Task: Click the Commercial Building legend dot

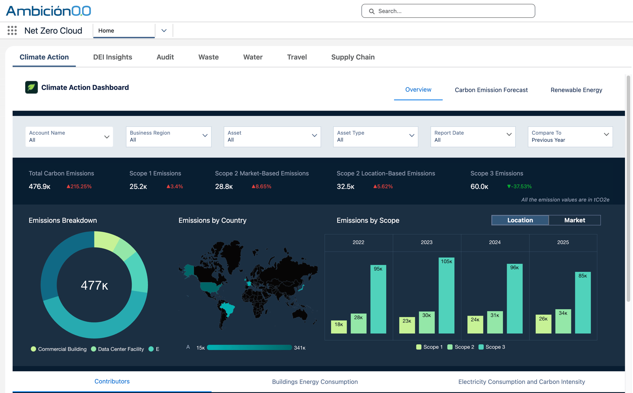Action: pos(34,349)
